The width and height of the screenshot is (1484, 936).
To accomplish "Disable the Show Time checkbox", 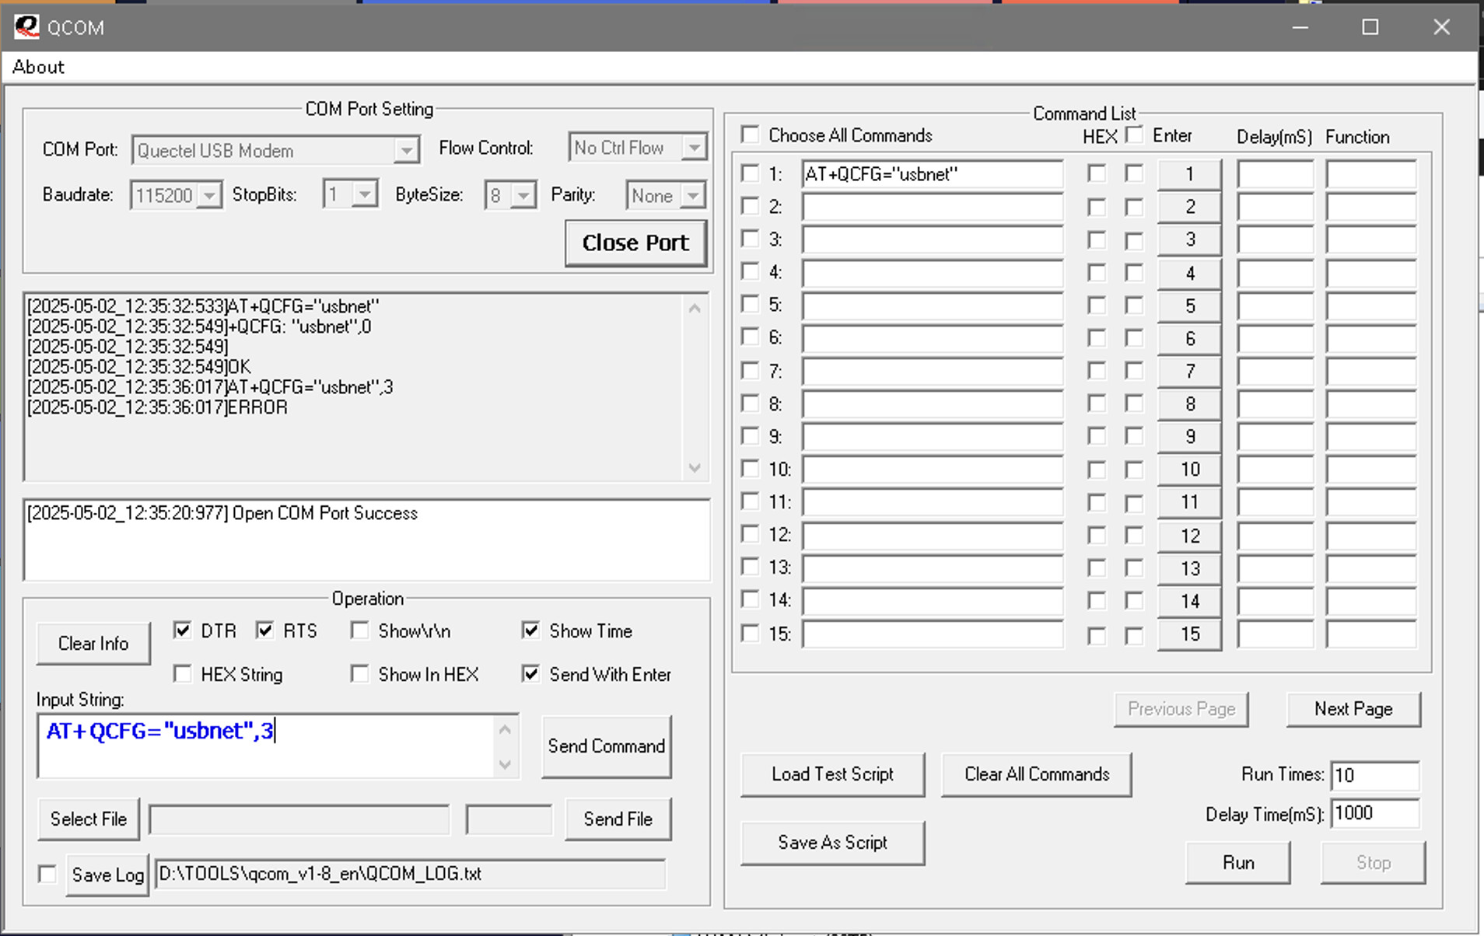I will pyautogui.click(x=531, y=630).
